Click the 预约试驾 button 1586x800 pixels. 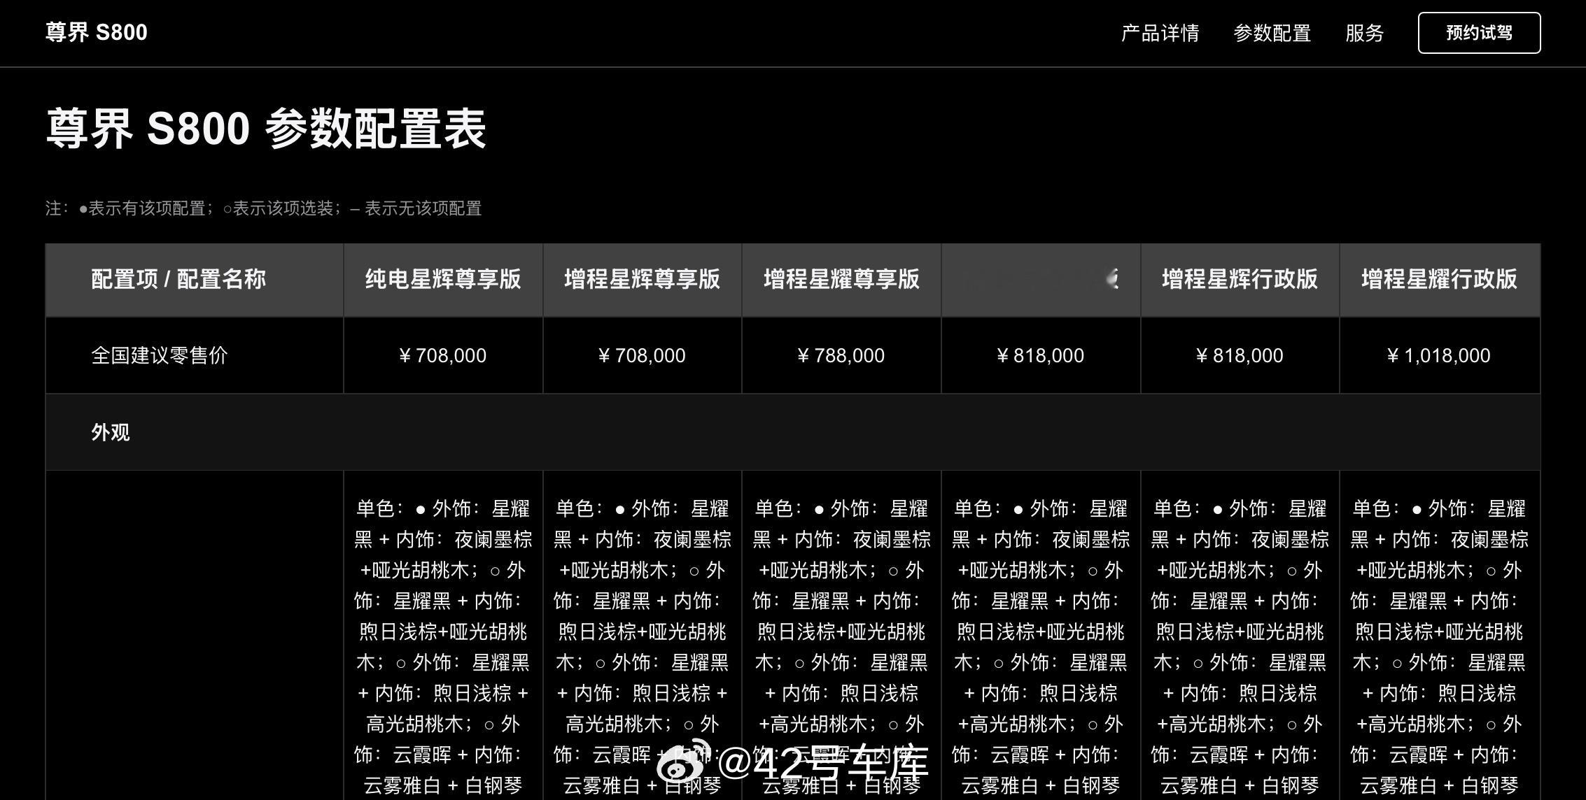[x=1479, y=33]
